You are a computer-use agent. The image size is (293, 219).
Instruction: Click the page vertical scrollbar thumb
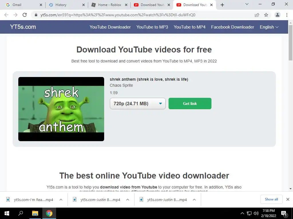[290, 42]
